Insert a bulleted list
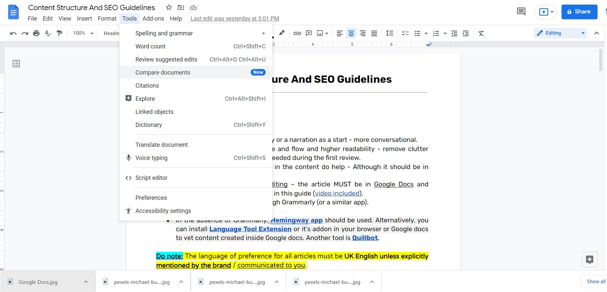The height and width of the screenshot is (292, 607). 417,33
